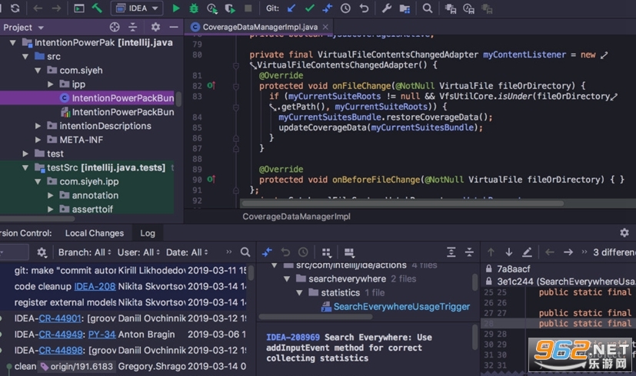Open Project panel gear options
The image size is (636, 376).
point(155,27)
